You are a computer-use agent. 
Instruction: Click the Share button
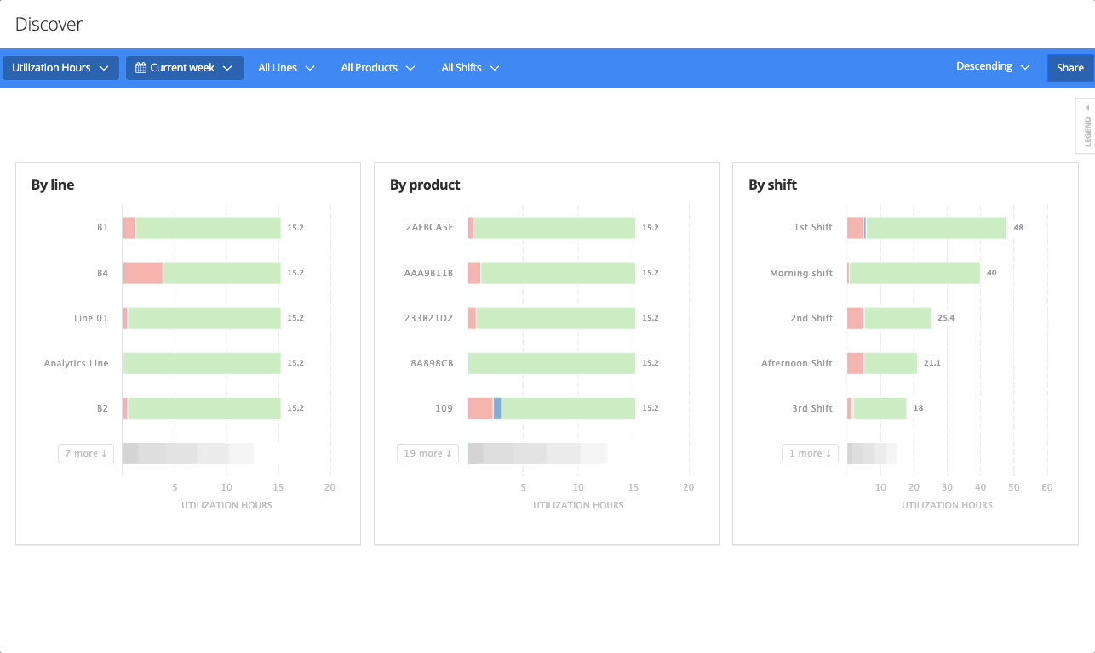click(x=1070, y=68)
